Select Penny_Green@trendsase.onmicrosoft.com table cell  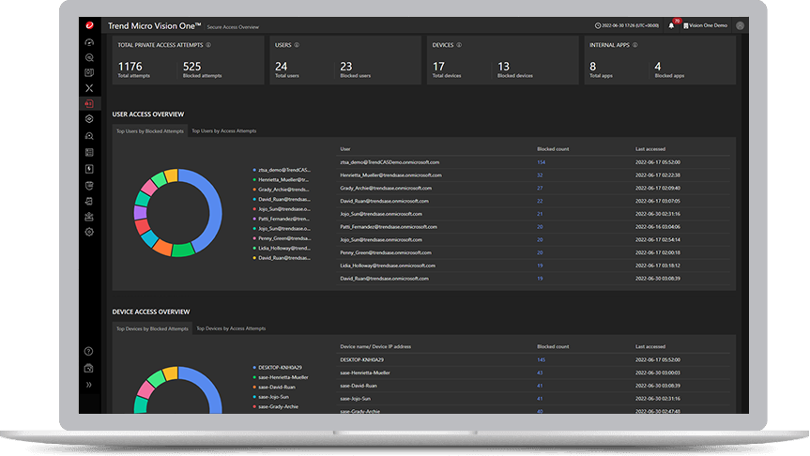coord(386,252)
